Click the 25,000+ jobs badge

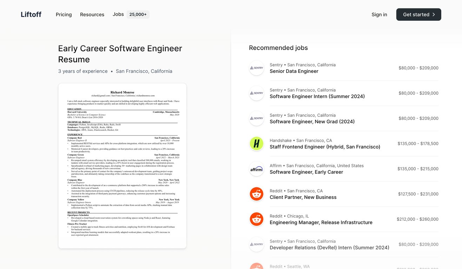tap(138, 14)
